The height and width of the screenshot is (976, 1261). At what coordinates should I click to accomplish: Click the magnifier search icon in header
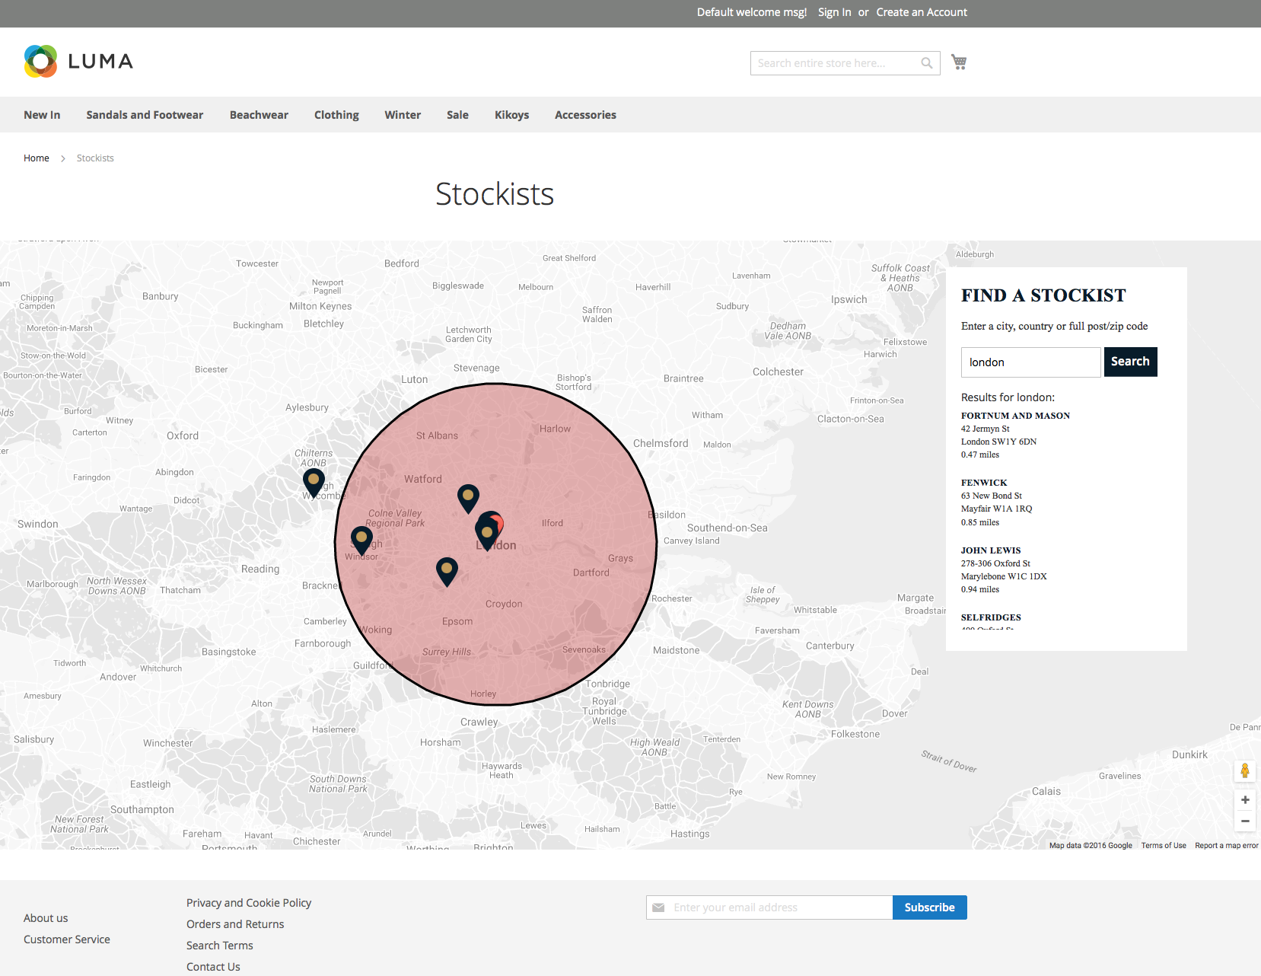tap(926, 63)
